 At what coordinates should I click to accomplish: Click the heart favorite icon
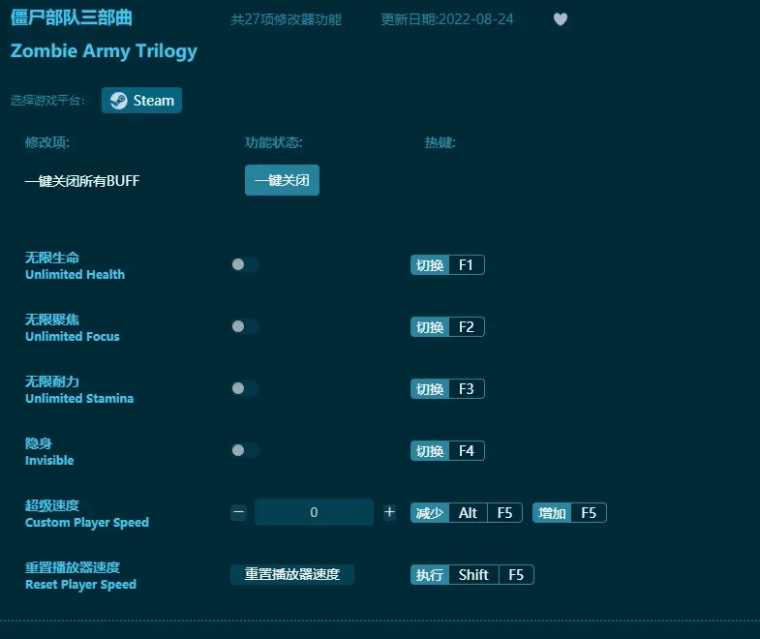[x=561, y=19]
